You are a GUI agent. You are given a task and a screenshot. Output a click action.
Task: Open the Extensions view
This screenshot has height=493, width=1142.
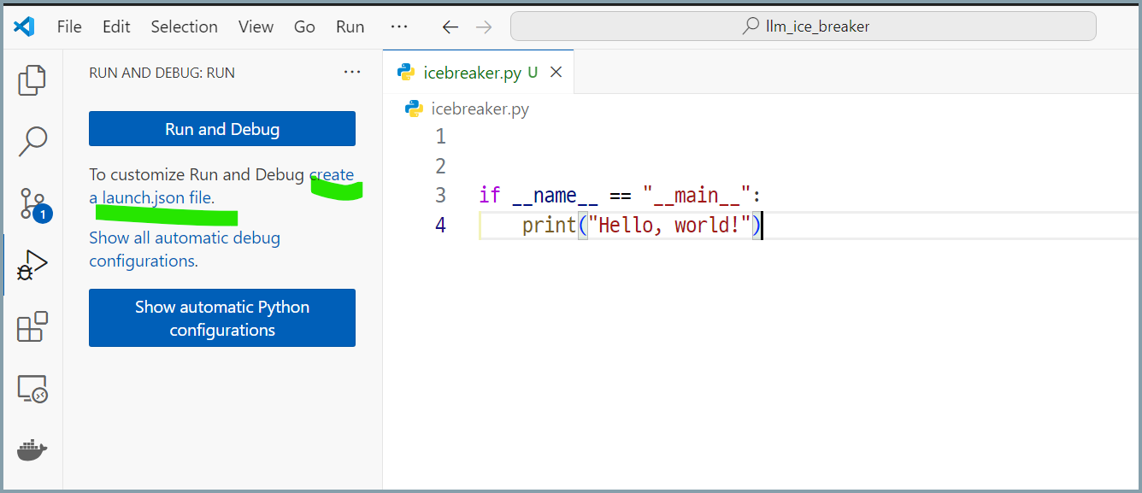pos(32,326)
